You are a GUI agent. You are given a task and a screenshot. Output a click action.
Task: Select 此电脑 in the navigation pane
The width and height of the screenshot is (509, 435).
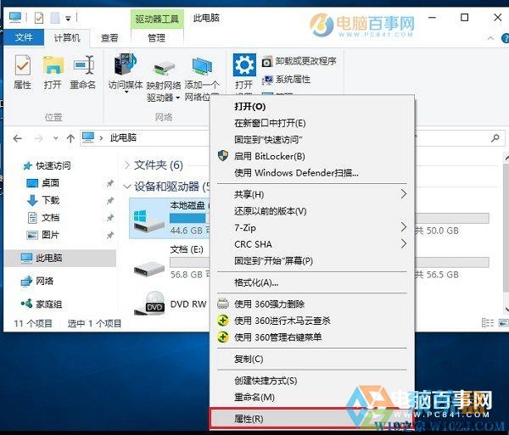coord(60,259)
